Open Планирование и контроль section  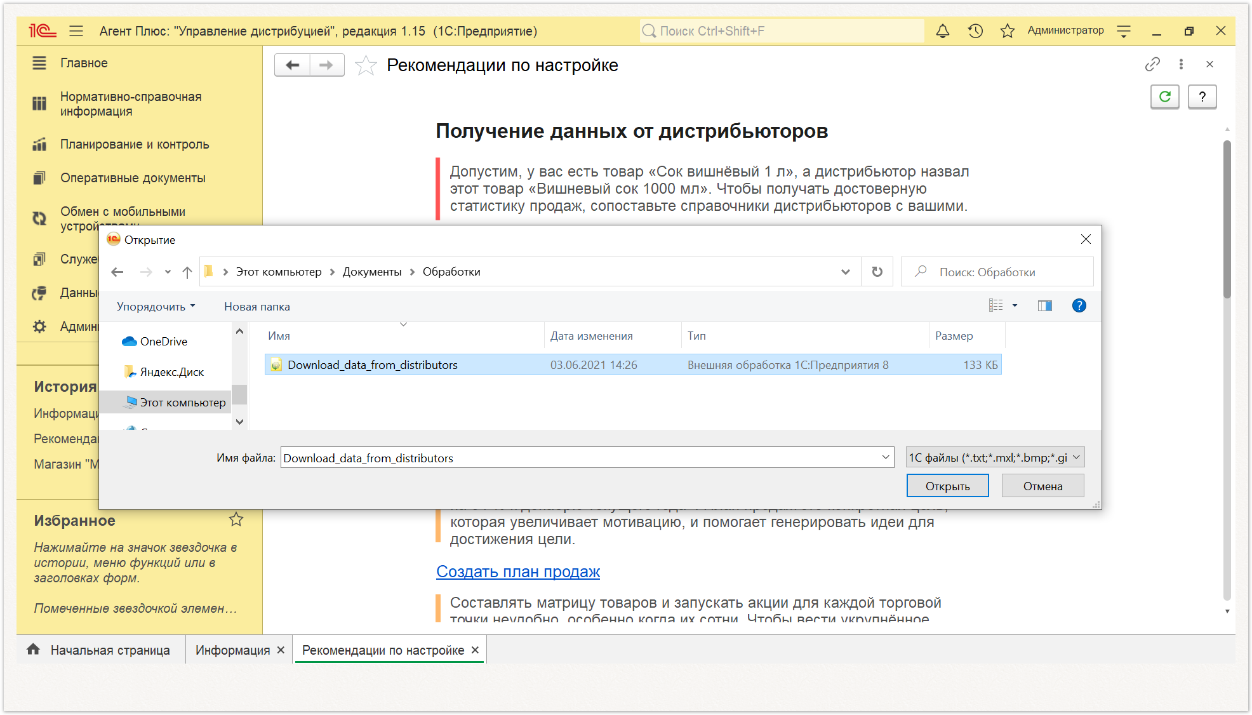pyautogui.click(x=135, y=144)
